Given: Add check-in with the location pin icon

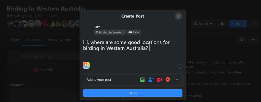Looking at the screenshot, I should 168,80.
